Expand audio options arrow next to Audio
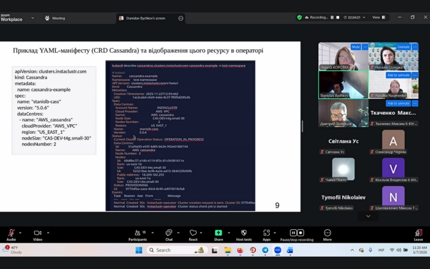 (20, 233)
